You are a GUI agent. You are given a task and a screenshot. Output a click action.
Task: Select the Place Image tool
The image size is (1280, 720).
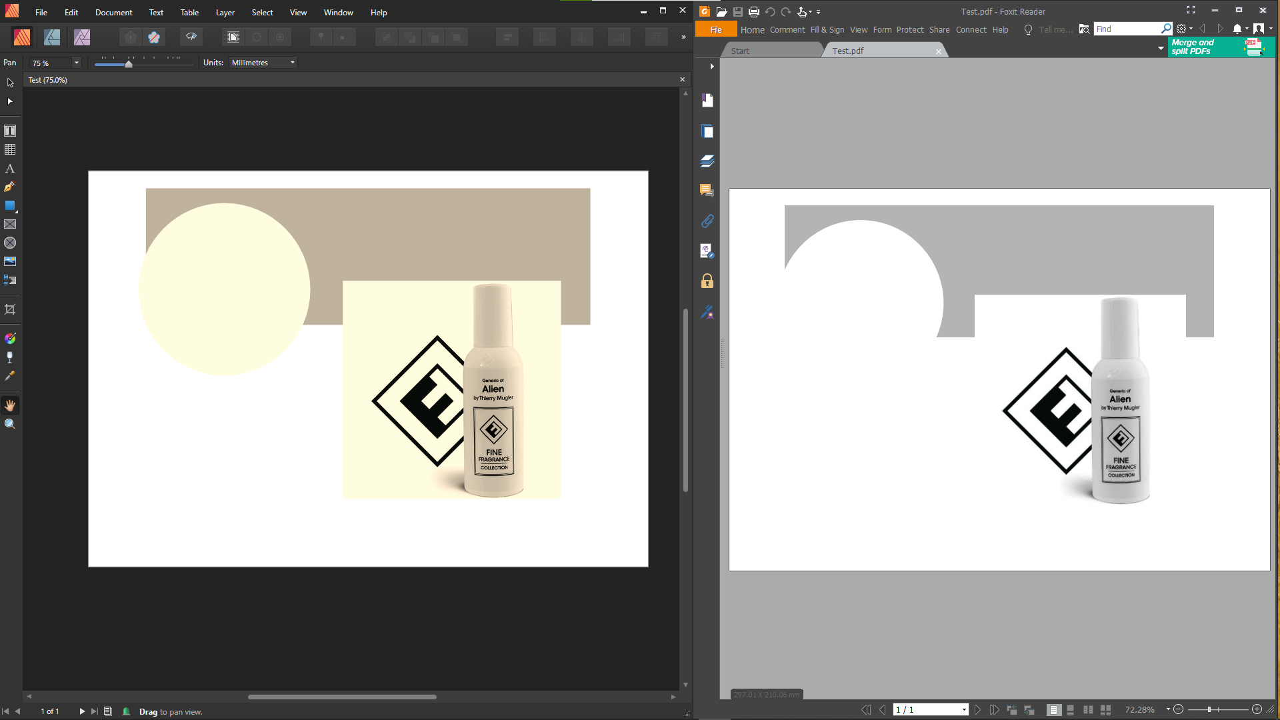(10, 261)
